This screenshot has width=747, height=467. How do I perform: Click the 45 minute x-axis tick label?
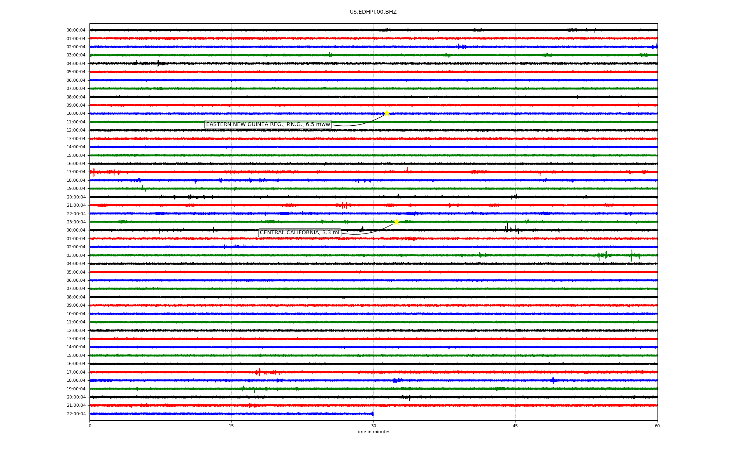pos(516,426)
